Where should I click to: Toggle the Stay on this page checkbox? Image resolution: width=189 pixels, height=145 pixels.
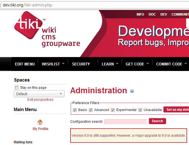[16, 87]
